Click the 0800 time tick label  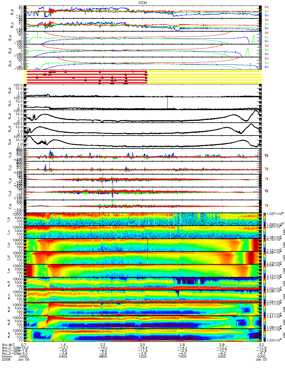click(x=103, y=357)
